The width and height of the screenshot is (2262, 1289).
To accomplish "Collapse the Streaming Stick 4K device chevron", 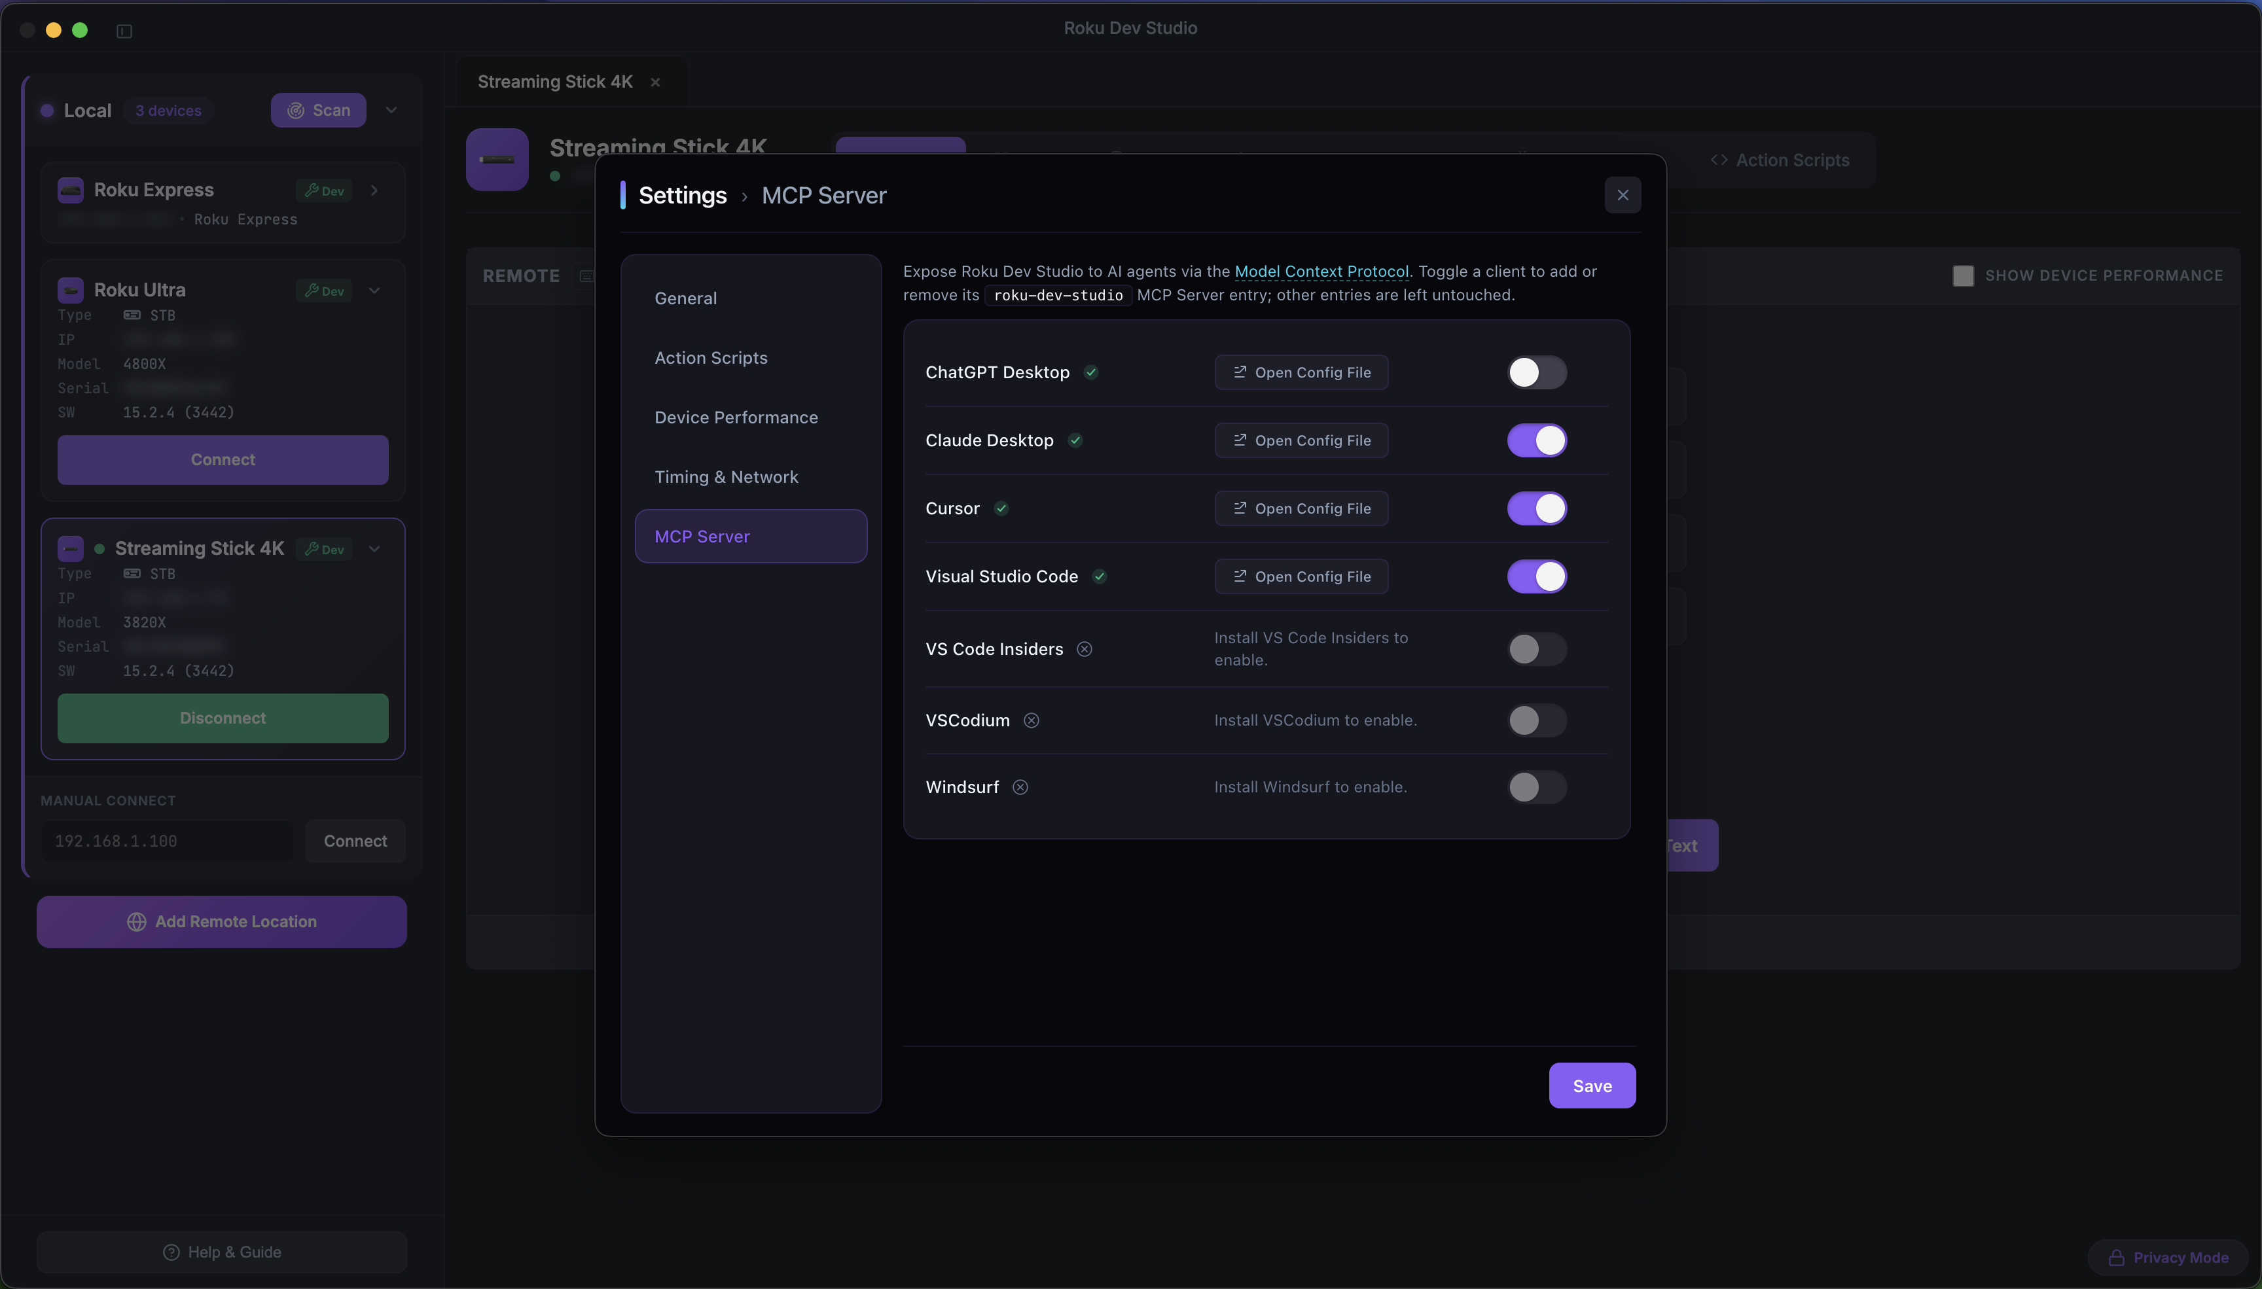I will point(374,549).
